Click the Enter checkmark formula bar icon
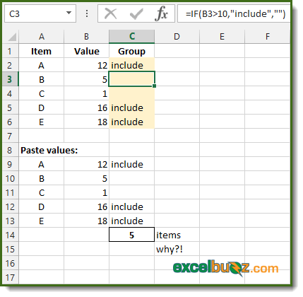This screenshot has height=297, width=303. click(136, 14)
